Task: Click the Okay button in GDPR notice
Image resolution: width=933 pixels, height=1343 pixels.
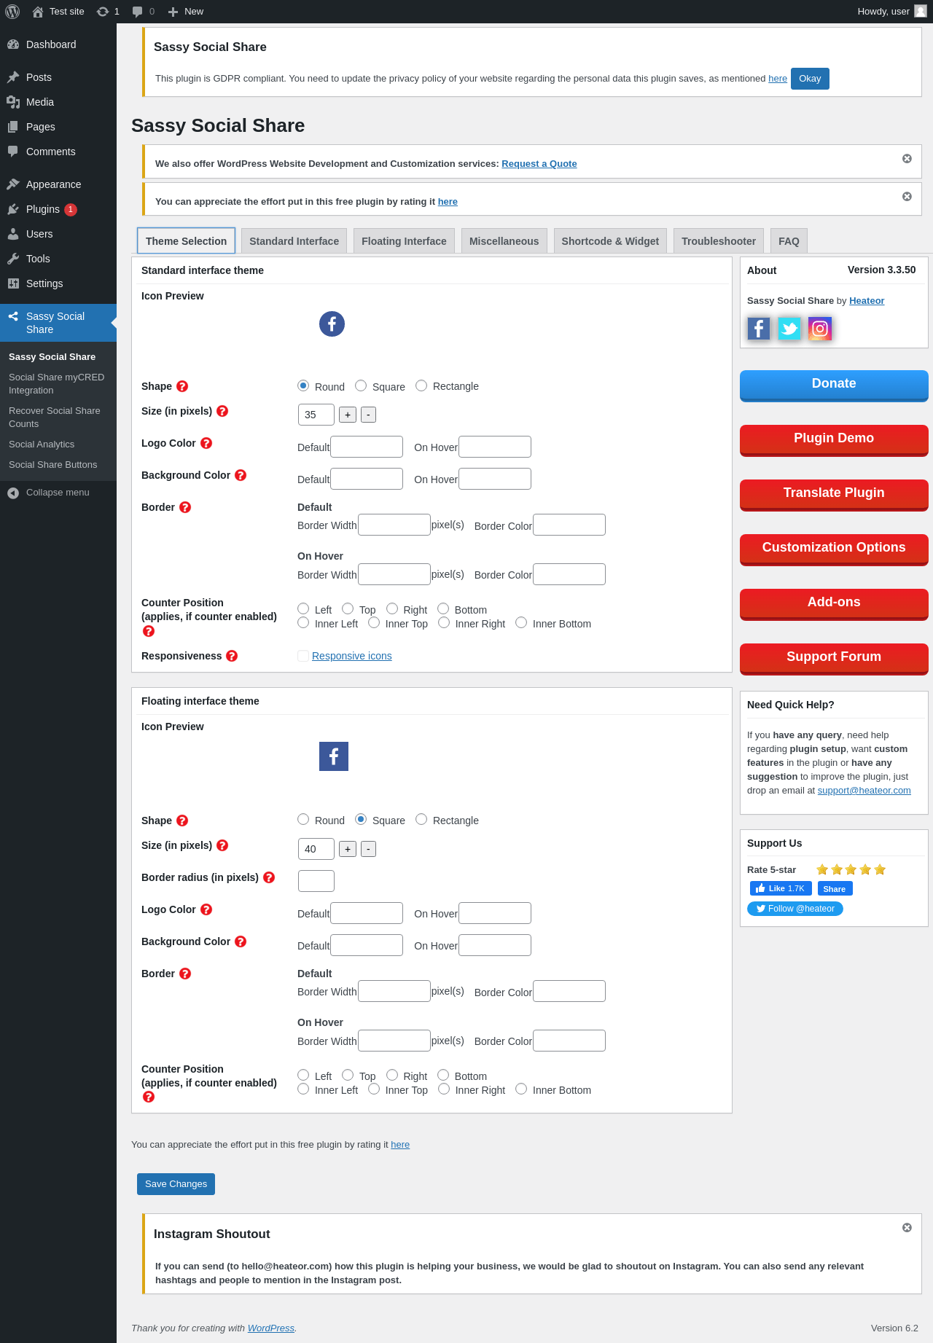Action: (x=810, y=79)
